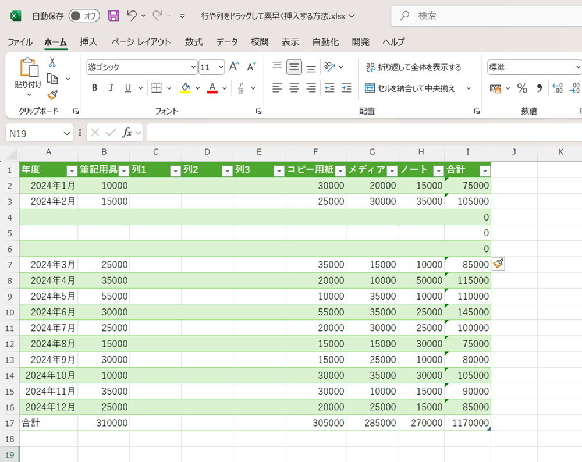Click the Select All corner triangle
The width and height of the screenshot is (582, 462).
tap(12, 154)
